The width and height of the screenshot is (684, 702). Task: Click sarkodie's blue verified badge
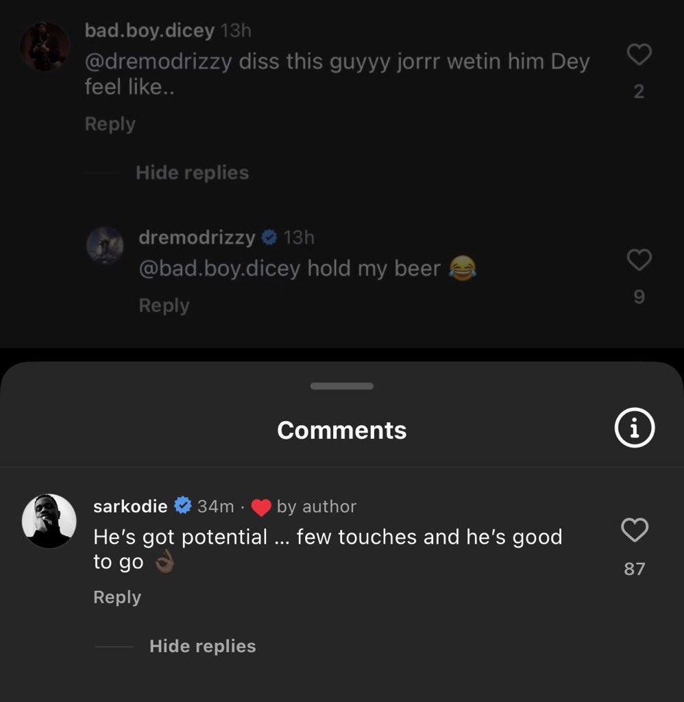pos(182,506)
